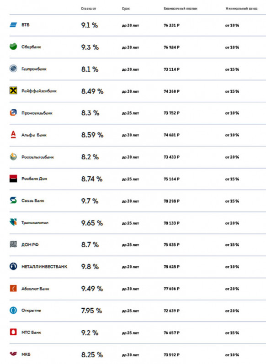Screen dimensions: 266x364
Task: Sort by the Ставка от column header
Action: (x=89, y=9)
